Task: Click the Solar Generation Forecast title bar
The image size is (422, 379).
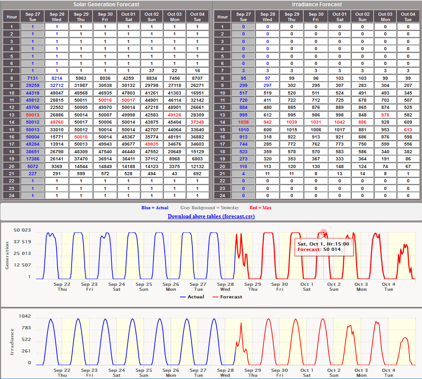Action: [106, 4]
